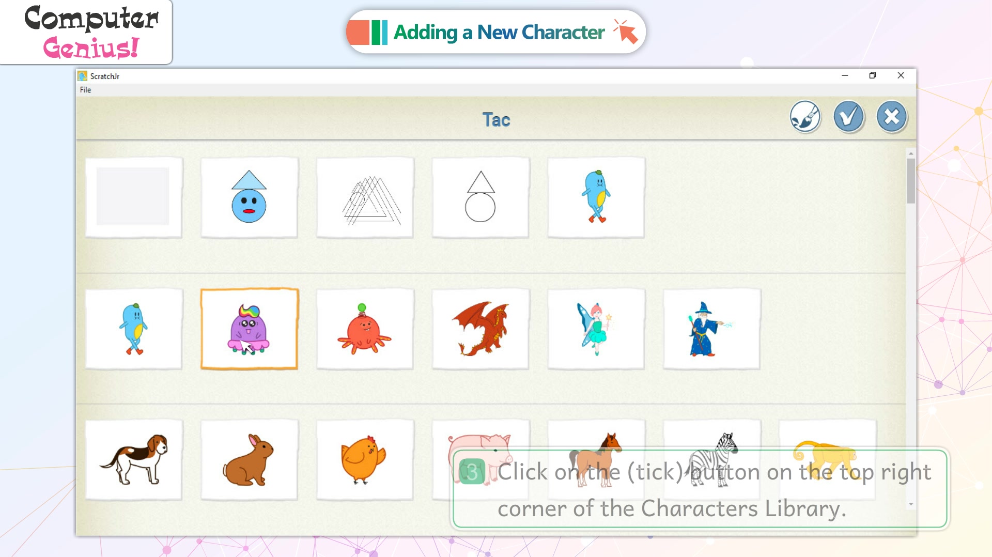Click the scrollbar down arrow
The height and width of the screenshot is (557, 992).
click(911, 504)
